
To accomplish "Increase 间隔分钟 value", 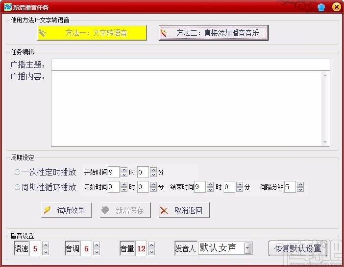I will [x=300, y=184].
